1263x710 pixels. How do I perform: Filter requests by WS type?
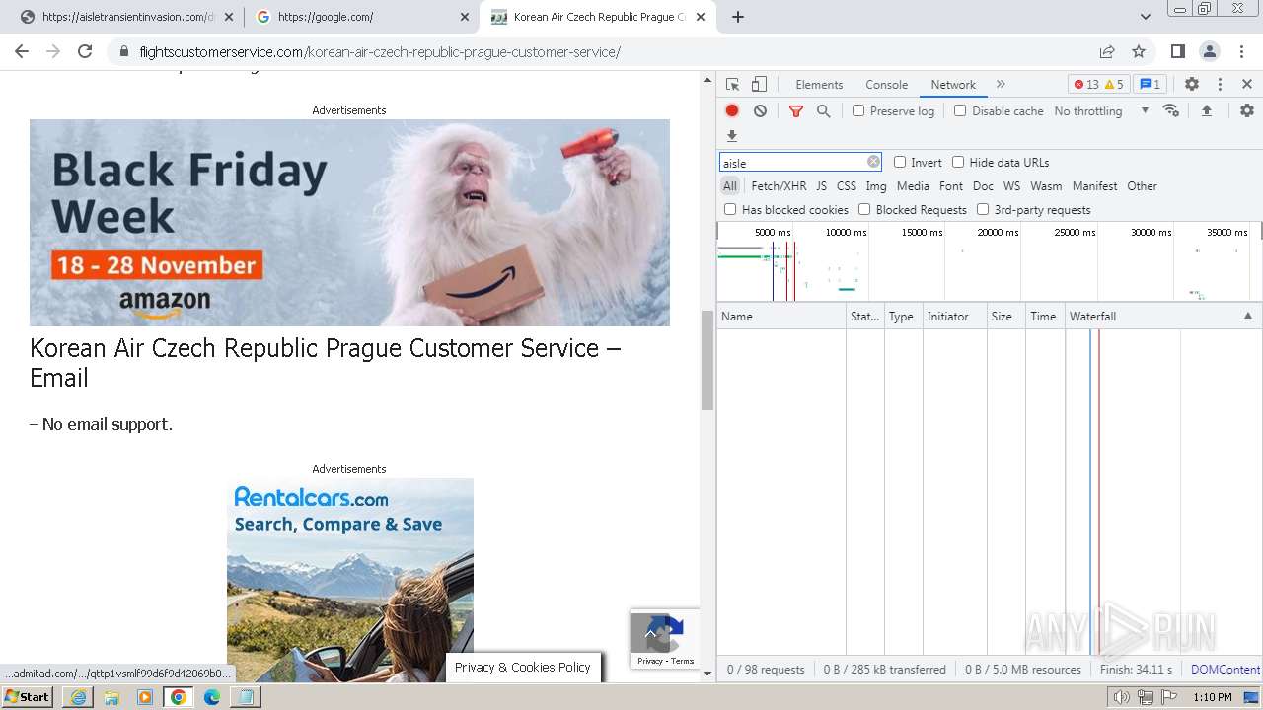point(1011,185)
